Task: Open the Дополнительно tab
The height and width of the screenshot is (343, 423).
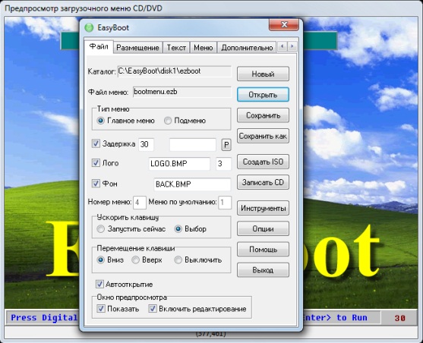Action: tap(247, 48)
